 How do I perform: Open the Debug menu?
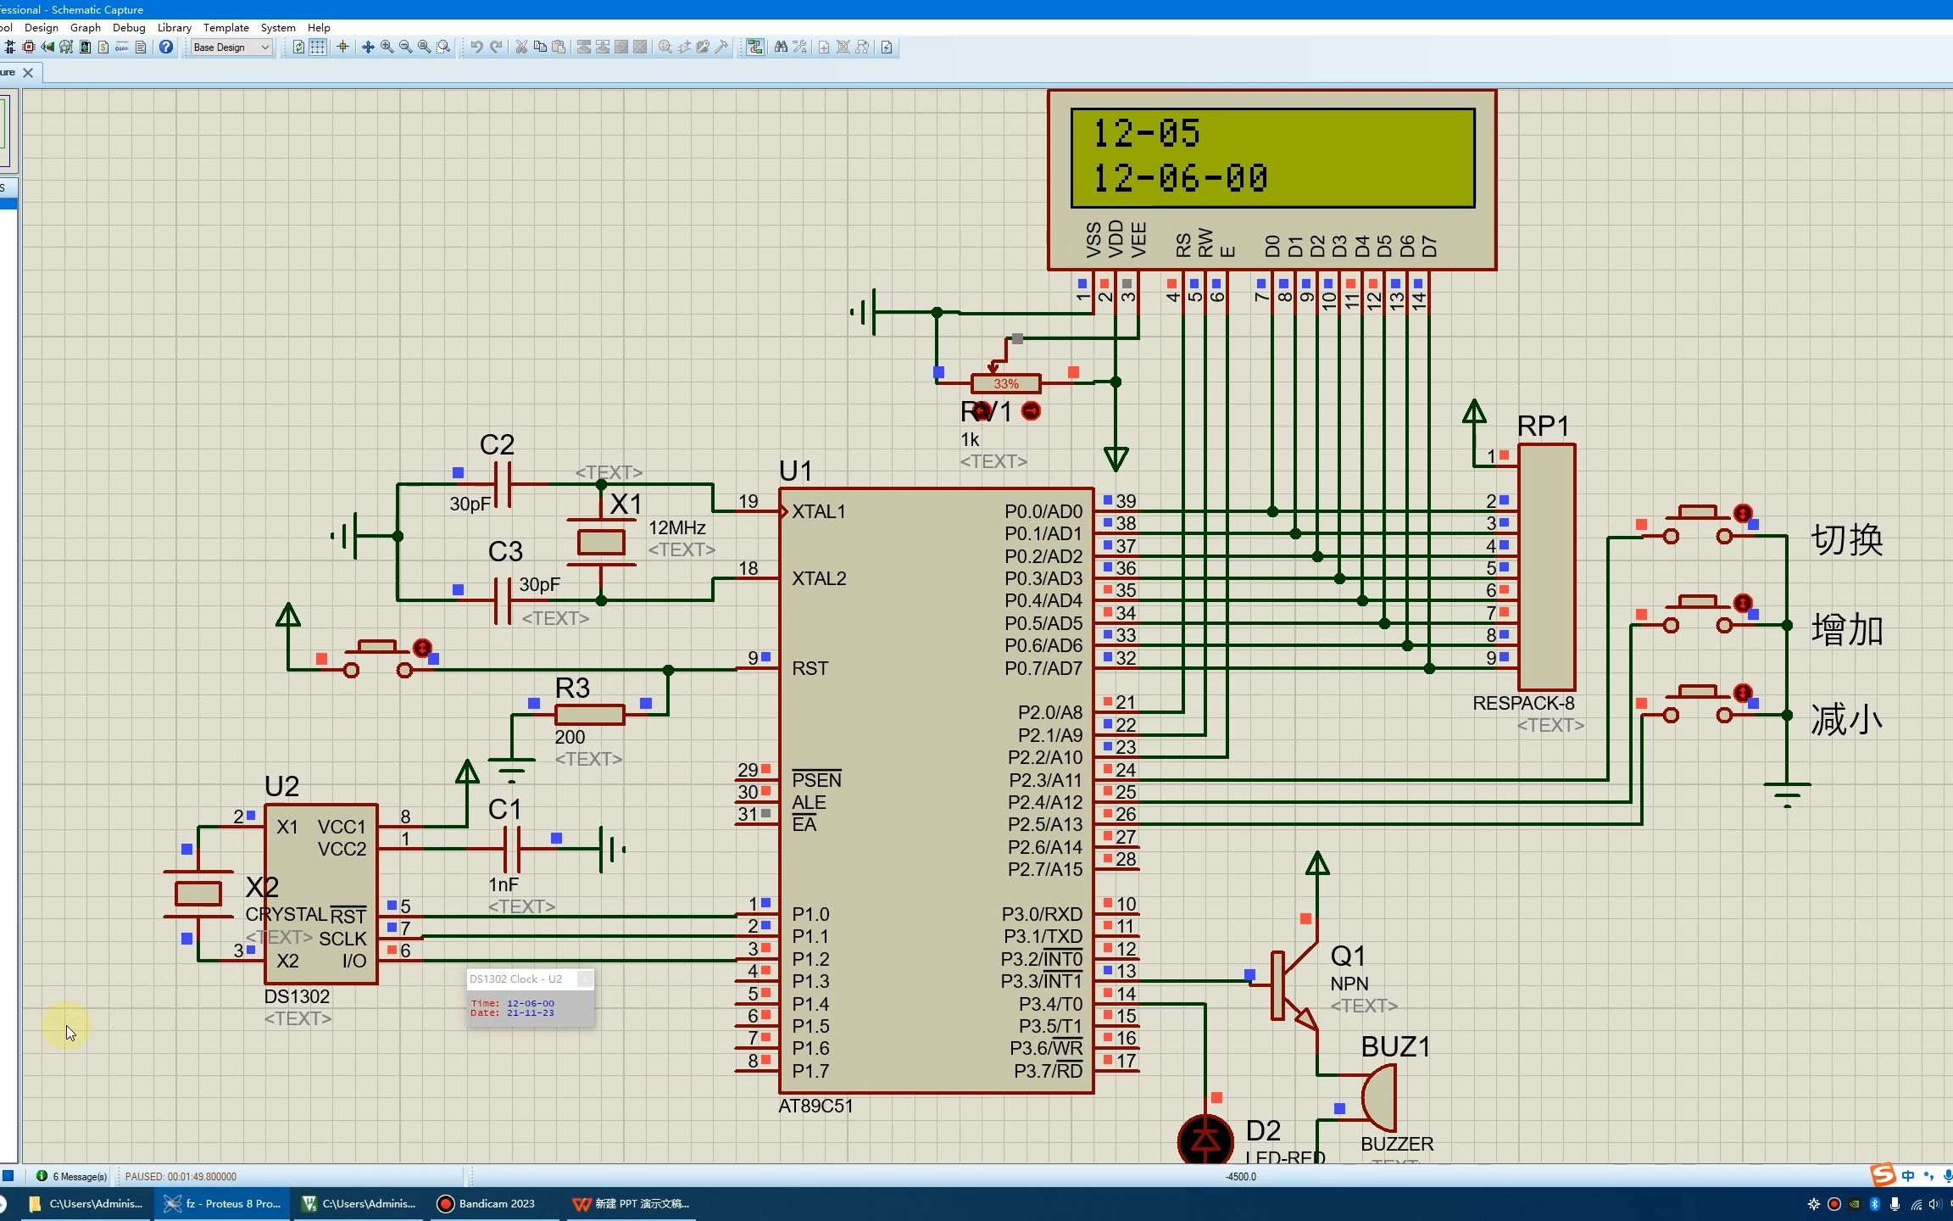click(x=129, y=28)
